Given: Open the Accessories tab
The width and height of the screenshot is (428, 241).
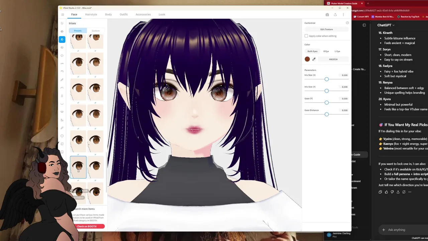Looking at the screenshot, I should 143,14.
